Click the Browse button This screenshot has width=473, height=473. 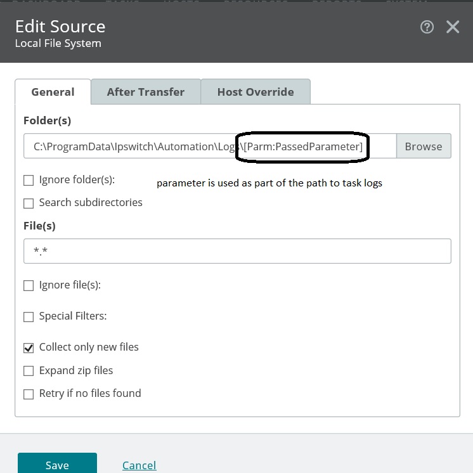point(424,146)
